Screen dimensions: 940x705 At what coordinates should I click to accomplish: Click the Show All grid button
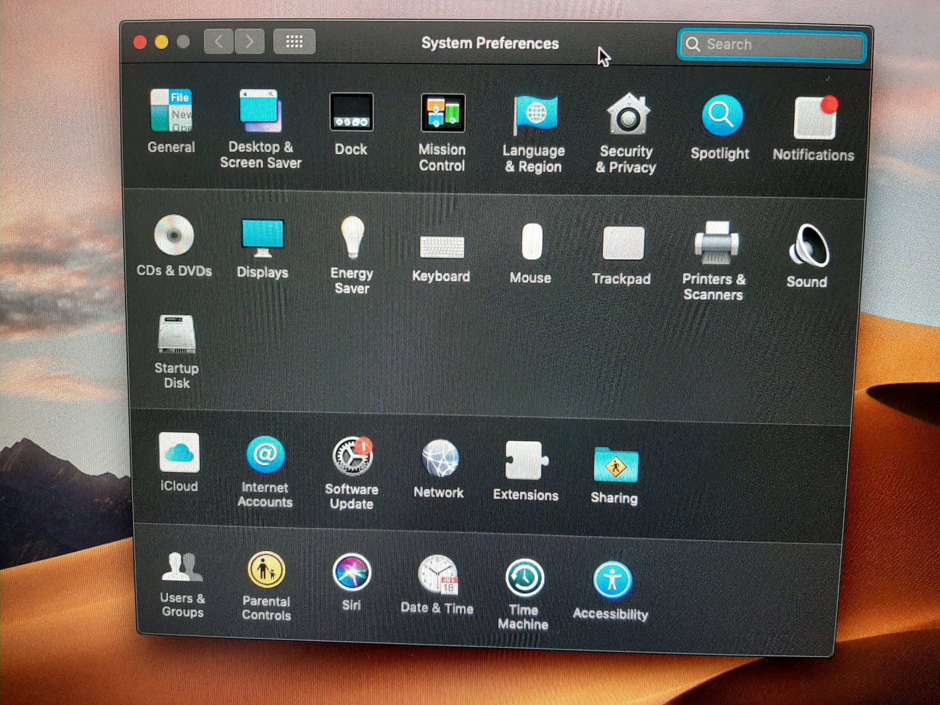[294, 42]
